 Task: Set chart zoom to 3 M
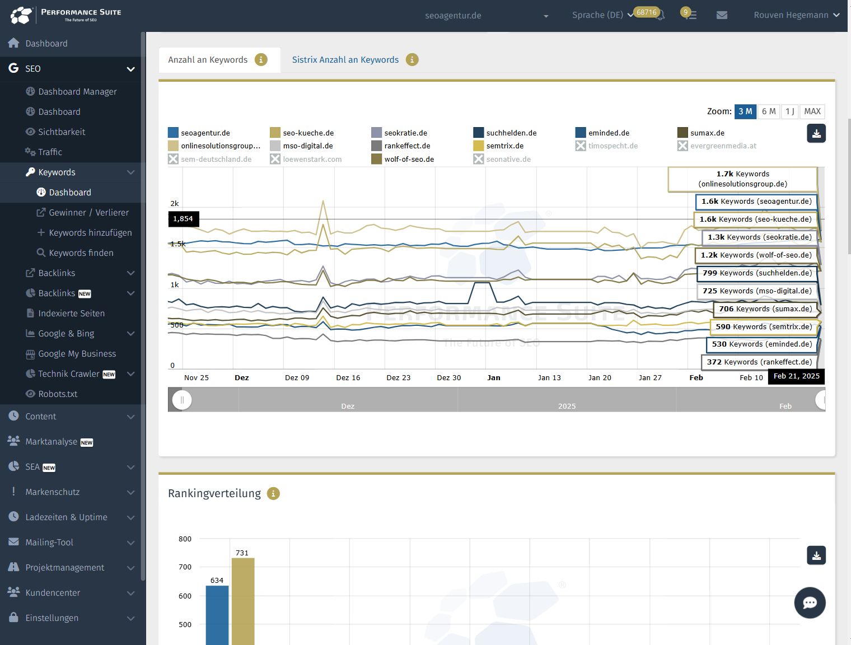(x=745, y=111)
